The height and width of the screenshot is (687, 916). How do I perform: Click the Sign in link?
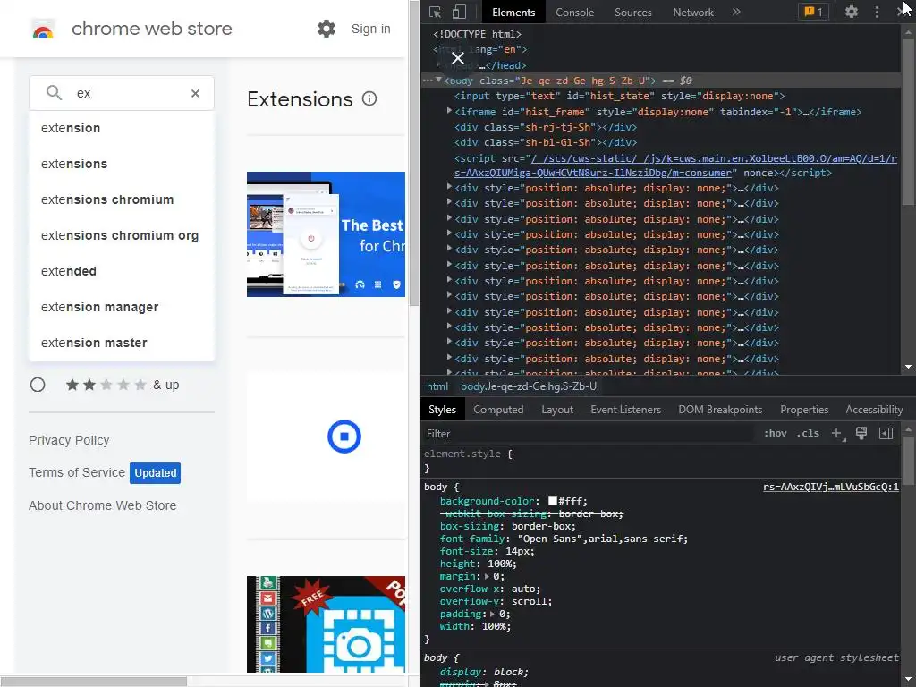(371, 29)
